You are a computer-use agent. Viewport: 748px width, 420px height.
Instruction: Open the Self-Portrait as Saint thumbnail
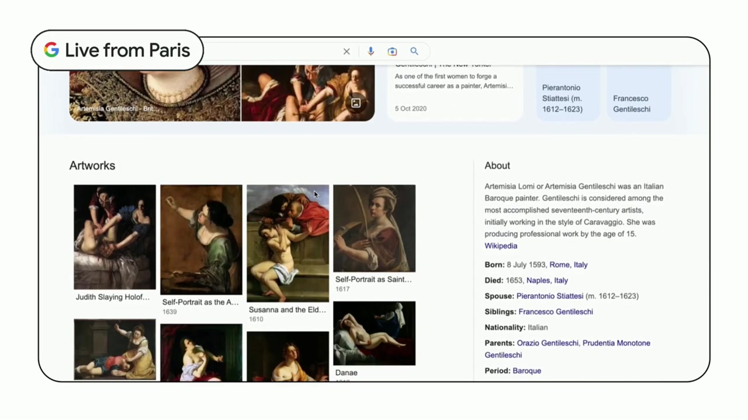point(374,228)
